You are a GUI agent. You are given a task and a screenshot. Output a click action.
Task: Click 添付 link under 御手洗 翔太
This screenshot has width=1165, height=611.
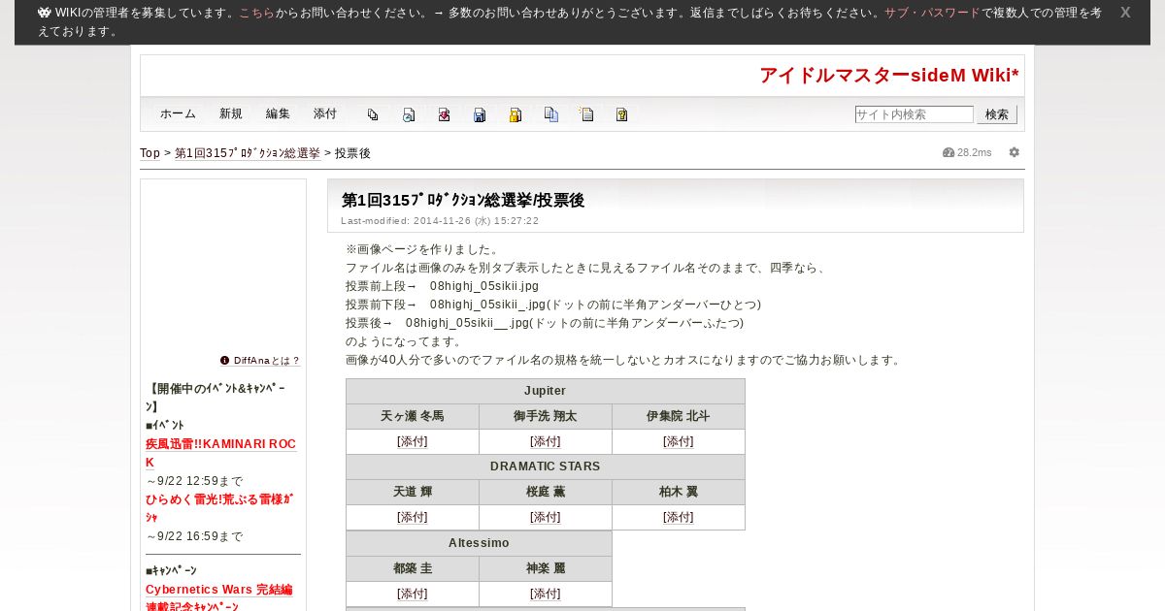pos(546,441)
